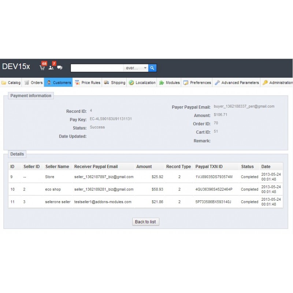Expand the 'ever...' search scope dropdown
Screen dimensions: 293x293
click(136, 68)
